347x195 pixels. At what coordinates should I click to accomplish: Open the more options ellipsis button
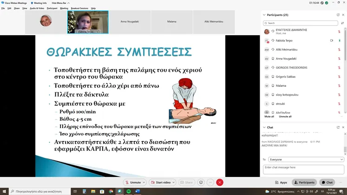pyautogui.click(x=210, y=182)
